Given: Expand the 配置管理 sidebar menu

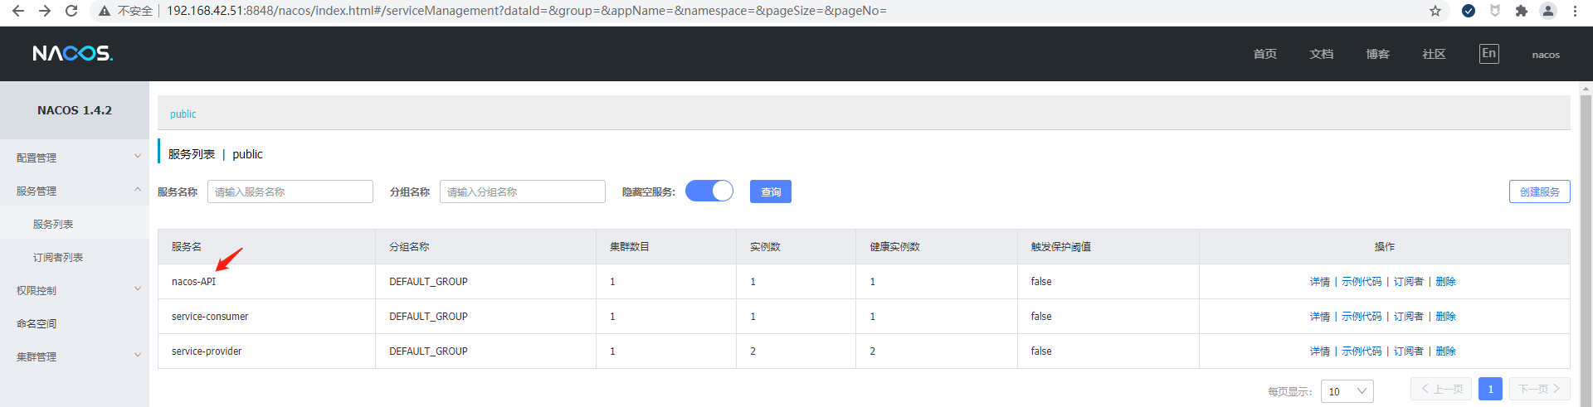Looking at the screenshot, I should pyautogui.click(x=75, y=157).
